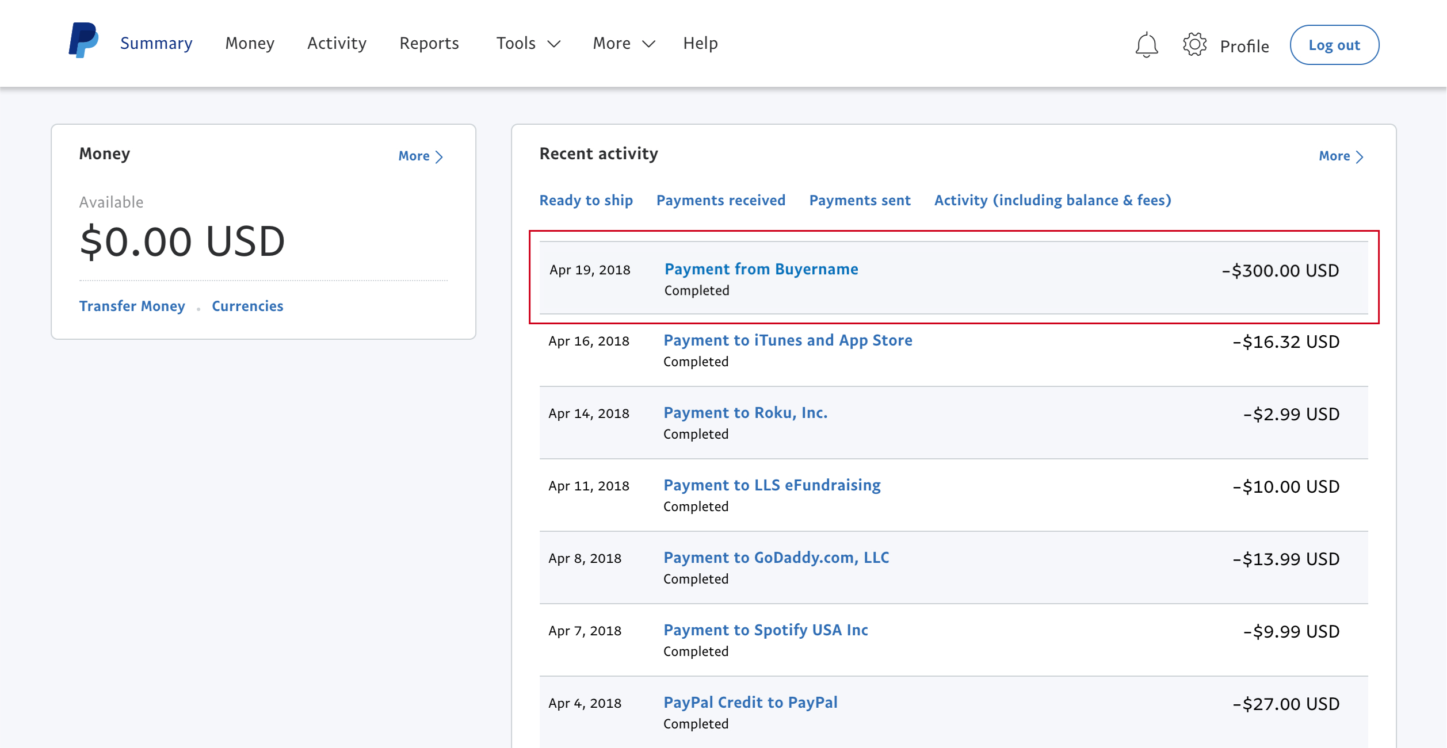Expand the More menu in navigation bar
Viewport: 1447px width, 748px height.
pyautogui.click(x=624, y=44)
